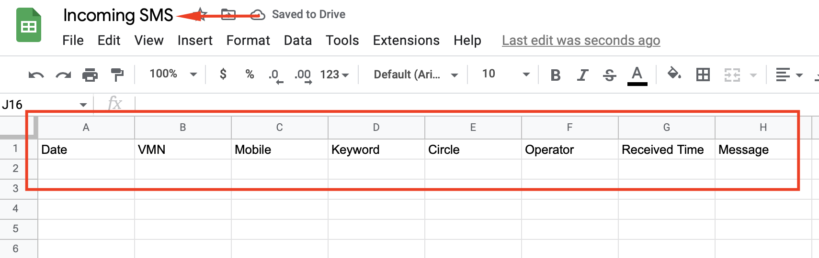This screenshot has width=819, height=258.
Task: Toggle bold formatting
Action: pos(556,75)
